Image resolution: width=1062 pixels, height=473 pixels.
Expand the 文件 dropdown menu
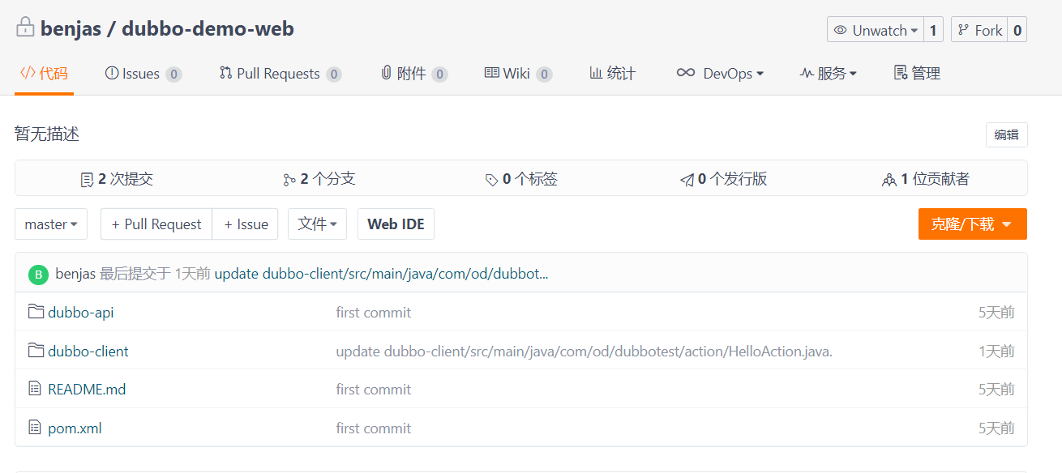coord(317,224)
